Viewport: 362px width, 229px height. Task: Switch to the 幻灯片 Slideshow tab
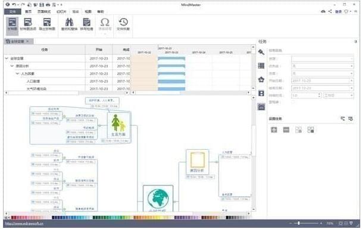click(61, 11)
